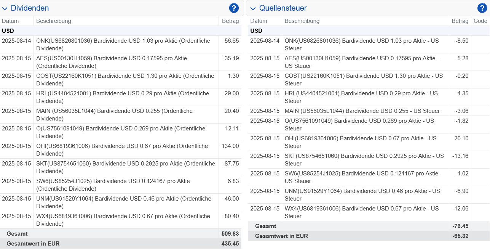Click OHI dividend amount 134.00
This screenshot has height=249, width=490.
click(x=230, y=146)
